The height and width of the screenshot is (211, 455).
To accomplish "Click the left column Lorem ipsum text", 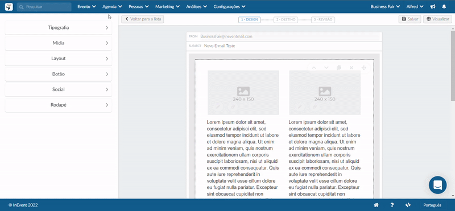I will point(243,159).
